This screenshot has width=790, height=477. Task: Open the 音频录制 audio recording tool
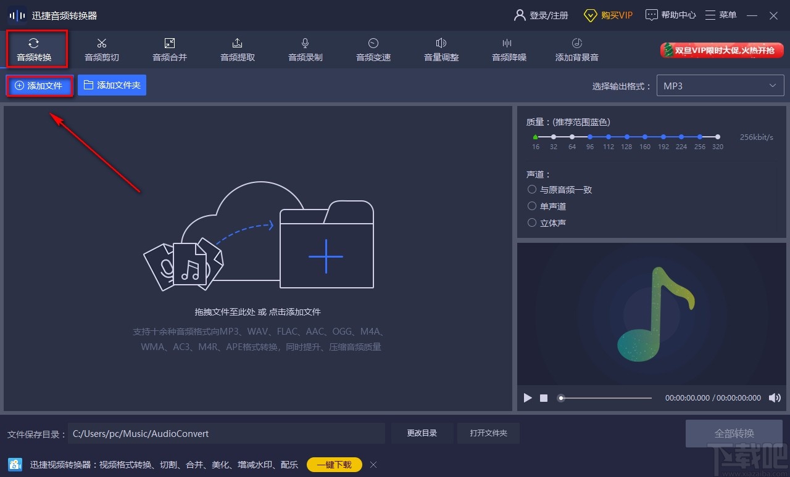(305, 49)
